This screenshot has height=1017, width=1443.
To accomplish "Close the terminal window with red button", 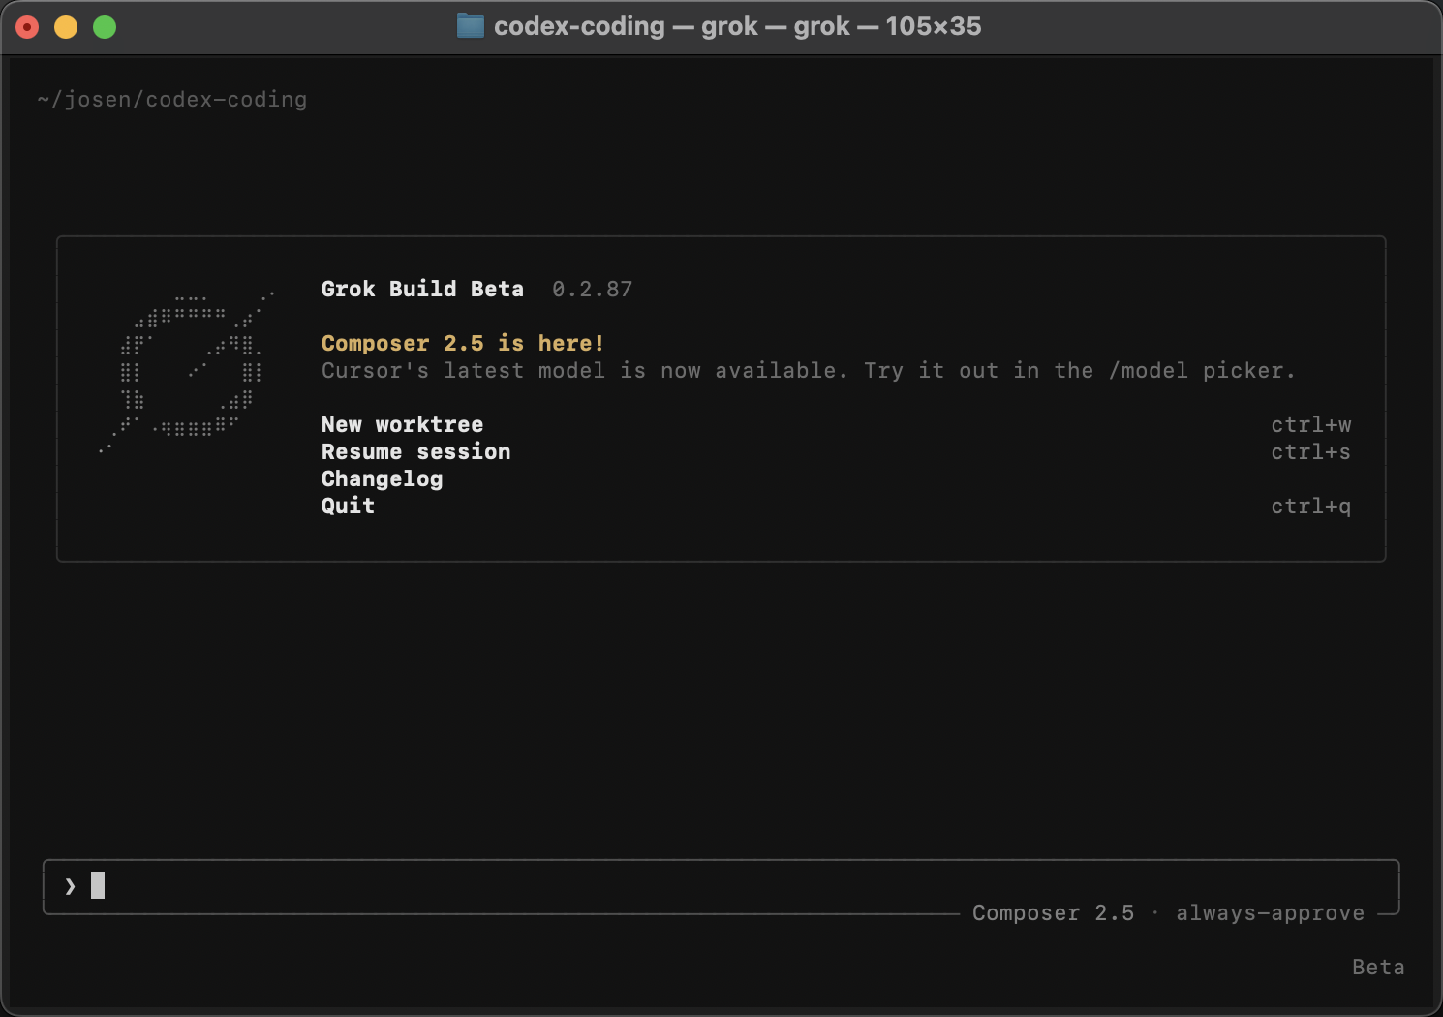I will pyautogui.click(x=27, y=27).
